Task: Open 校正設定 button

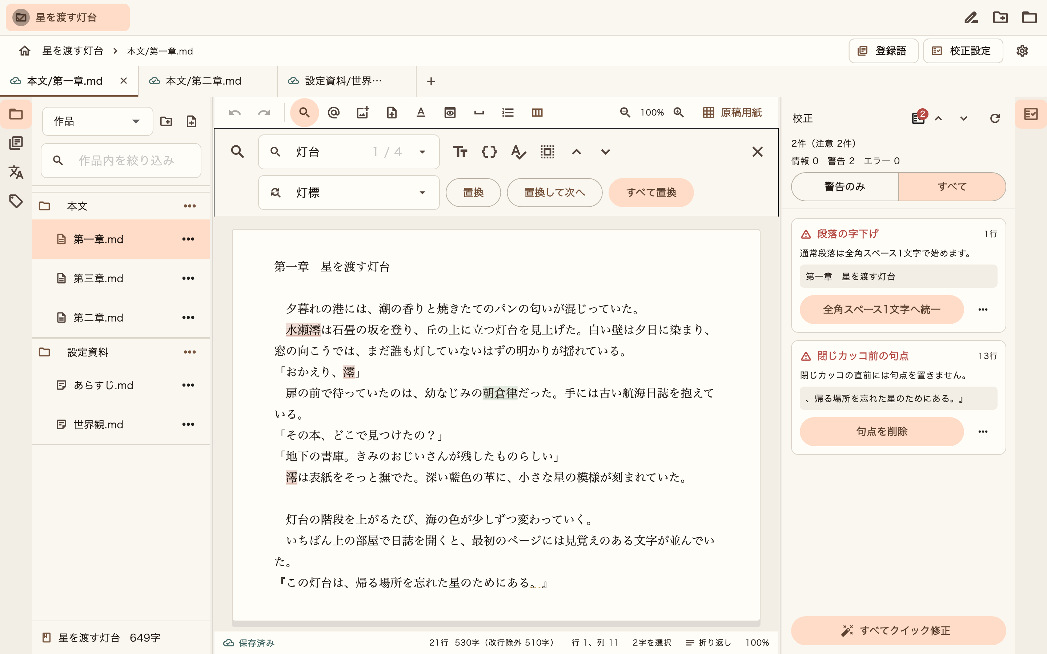Action: point(963,51)
